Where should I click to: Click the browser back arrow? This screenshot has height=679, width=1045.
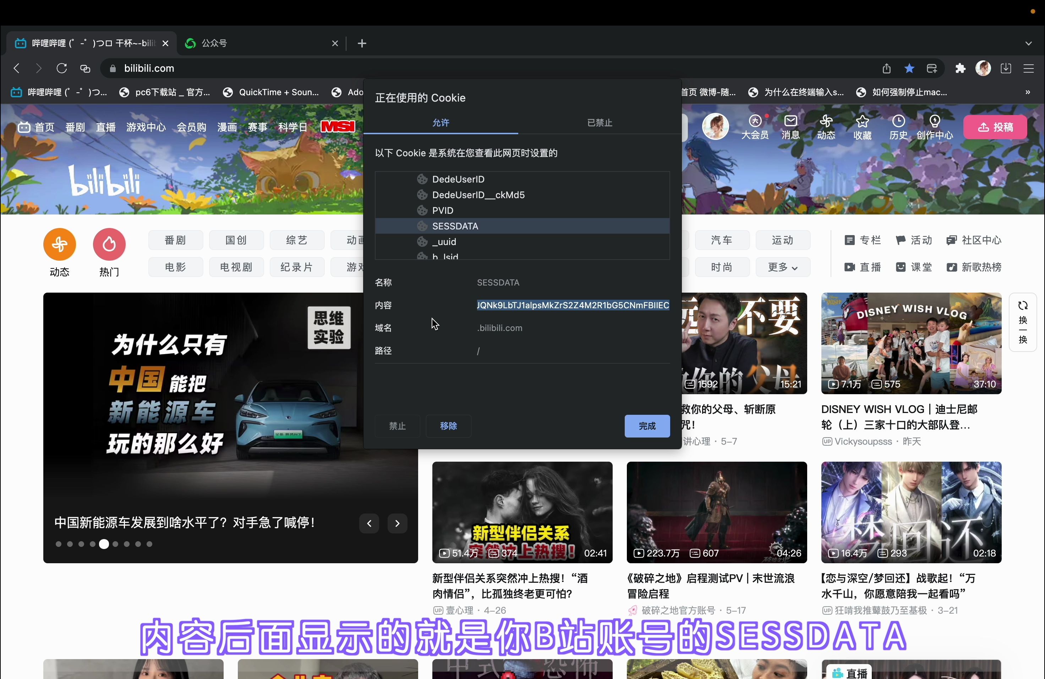click(x=17, y=68)
